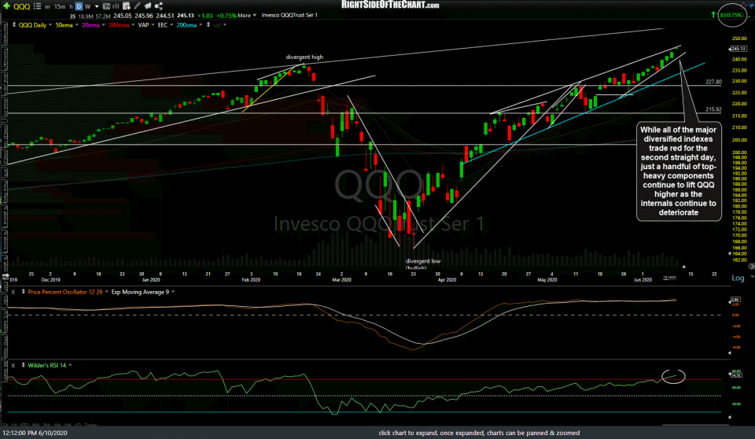Select the pencil drawing tool icon
This screenshot has width=755, height=439.
tap(137, 6)
